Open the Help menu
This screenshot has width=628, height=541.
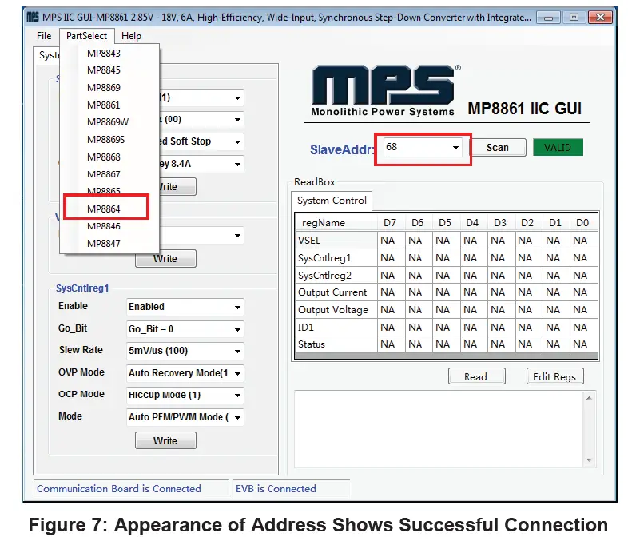point(131,36)
